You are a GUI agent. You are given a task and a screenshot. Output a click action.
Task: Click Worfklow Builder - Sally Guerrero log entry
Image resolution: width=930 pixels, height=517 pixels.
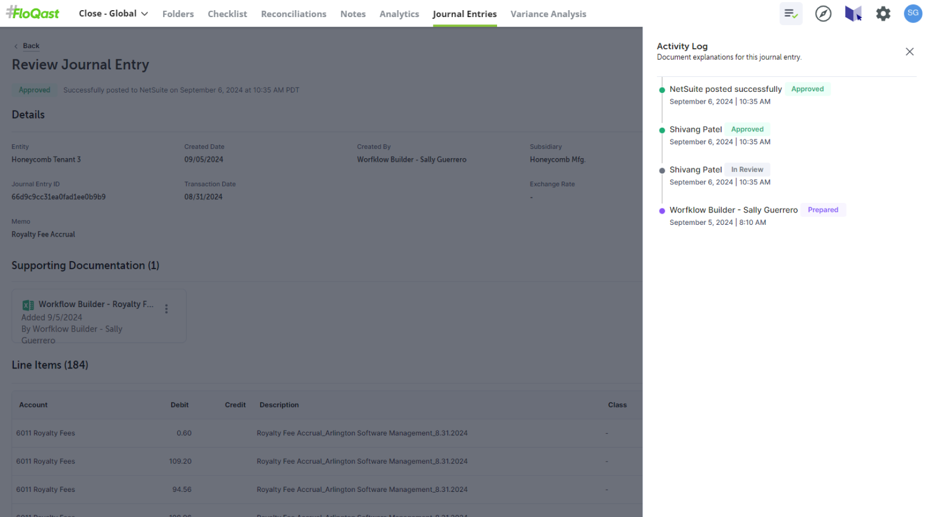click(733, 210)
